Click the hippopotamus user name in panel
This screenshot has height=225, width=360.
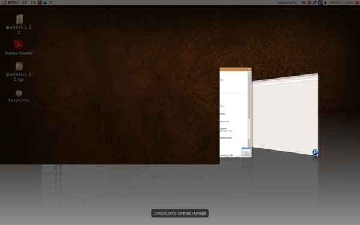click(287, 2)
